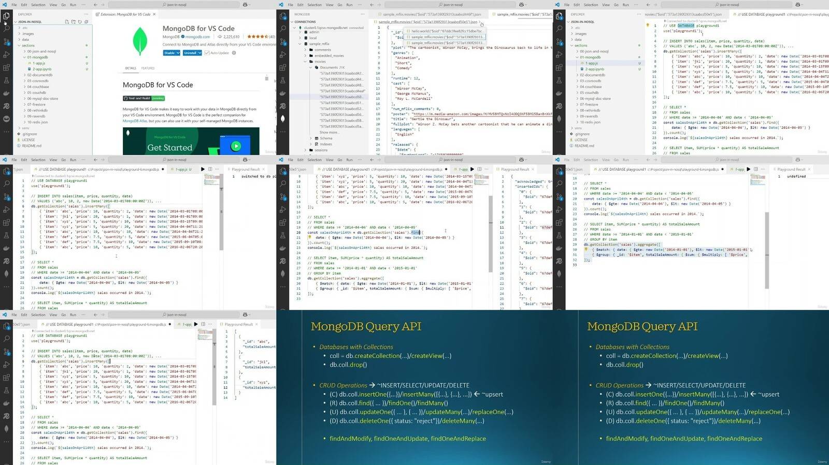Pick hello.world entry in the breadcrumb dropdown
Image resolution: width=829 pixels, height=465 pixels.
click(447, 31)
